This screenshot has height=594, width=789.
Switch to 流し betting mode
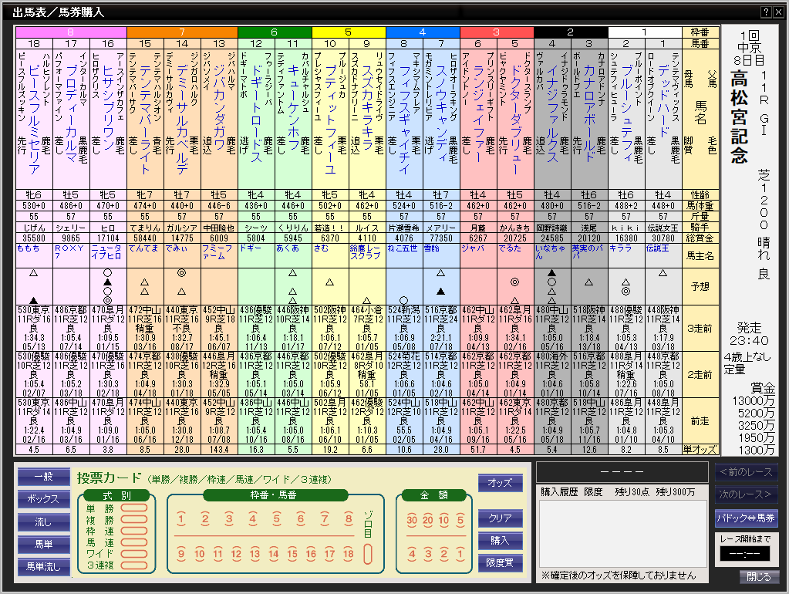pyautogui.click(x=44, y=521)
